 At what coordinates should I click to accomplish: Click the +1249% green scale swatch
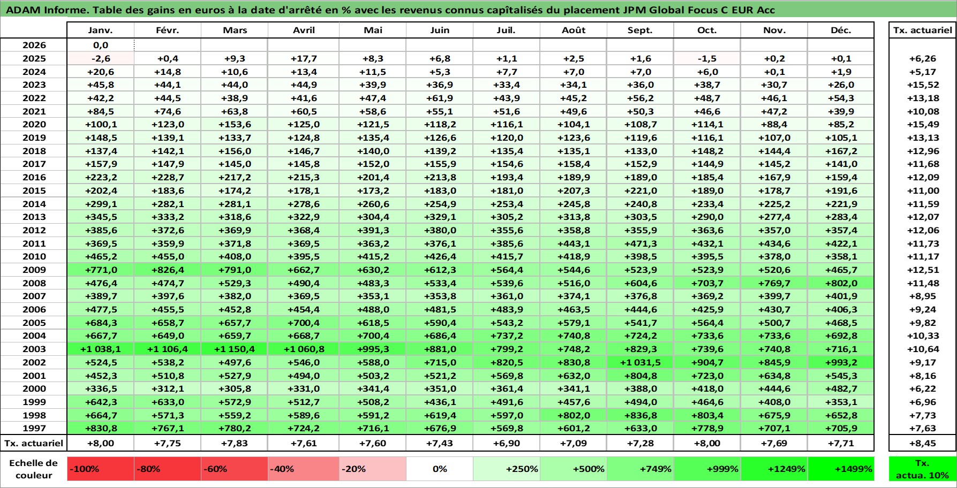(x=774, y=469)
